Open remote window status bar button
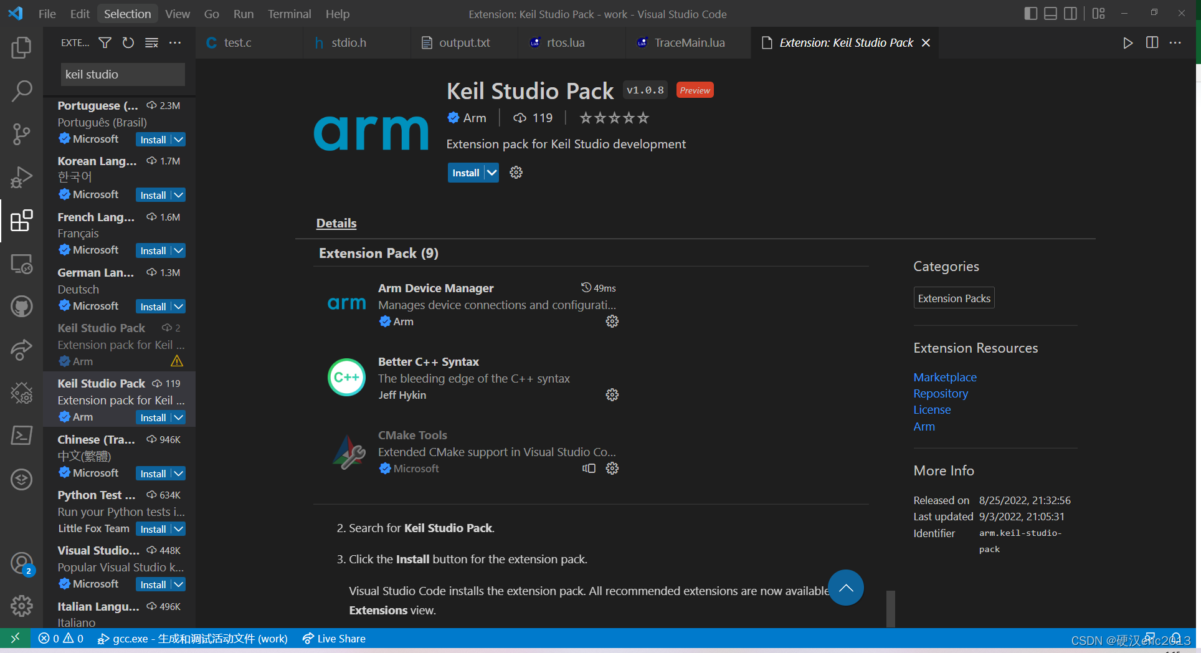This screenshot has height=653, width=1201. (15, 638)
